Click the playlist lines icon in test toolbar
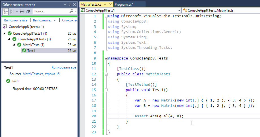Image resolution: width=260 pixels, height=137 pixels. coord(22,11)
